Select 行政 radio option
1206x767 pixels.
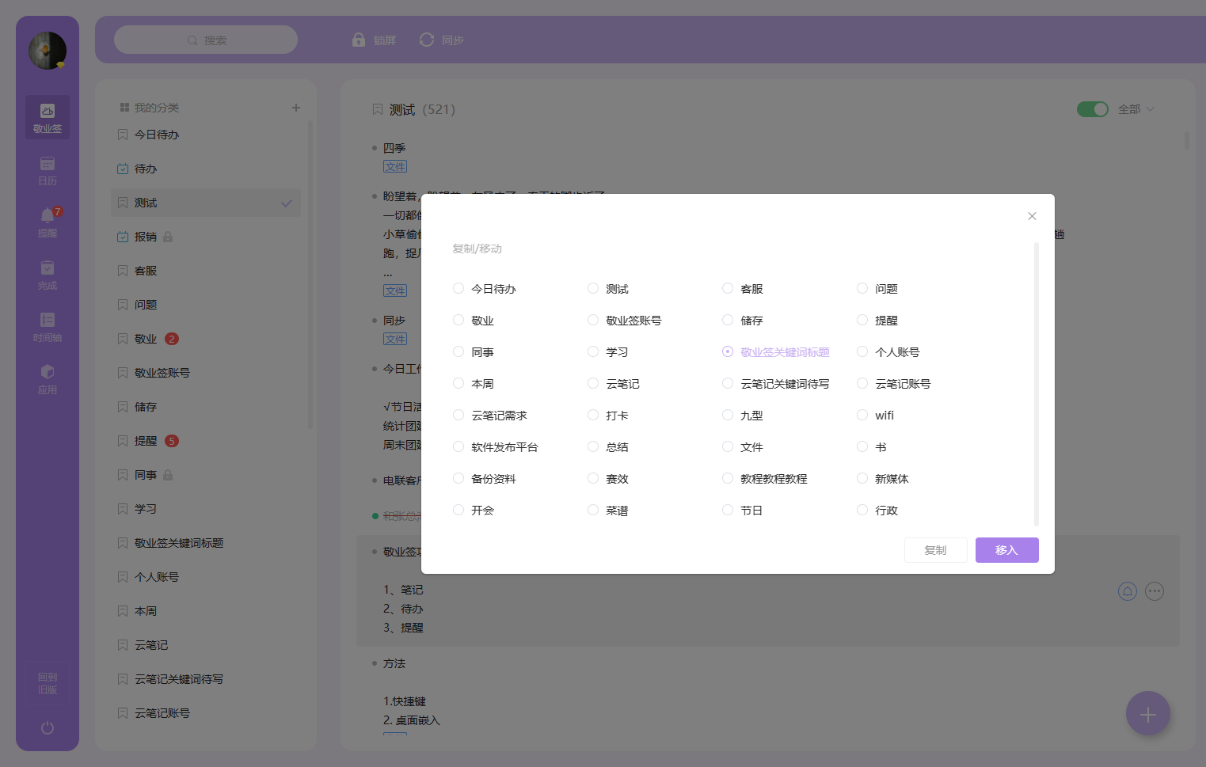862,510
